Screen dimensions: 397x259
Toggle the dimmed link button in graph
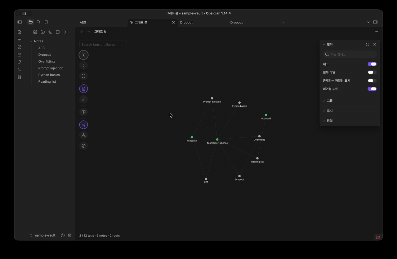[83, 99]
